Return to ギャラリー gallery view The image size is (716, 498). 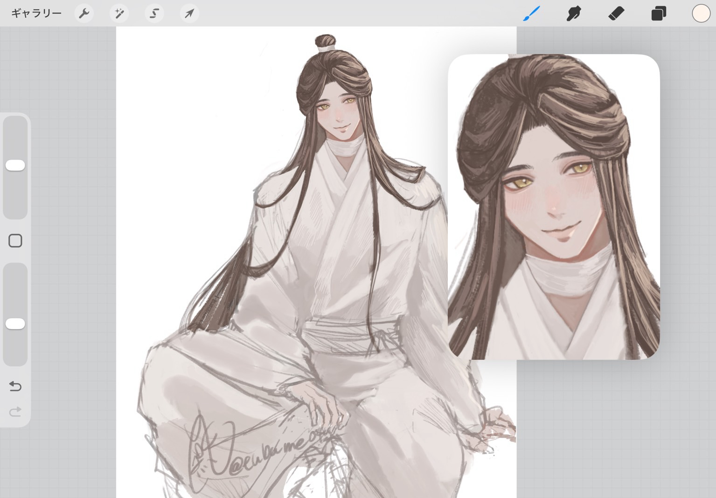click(x=36, y=14)
